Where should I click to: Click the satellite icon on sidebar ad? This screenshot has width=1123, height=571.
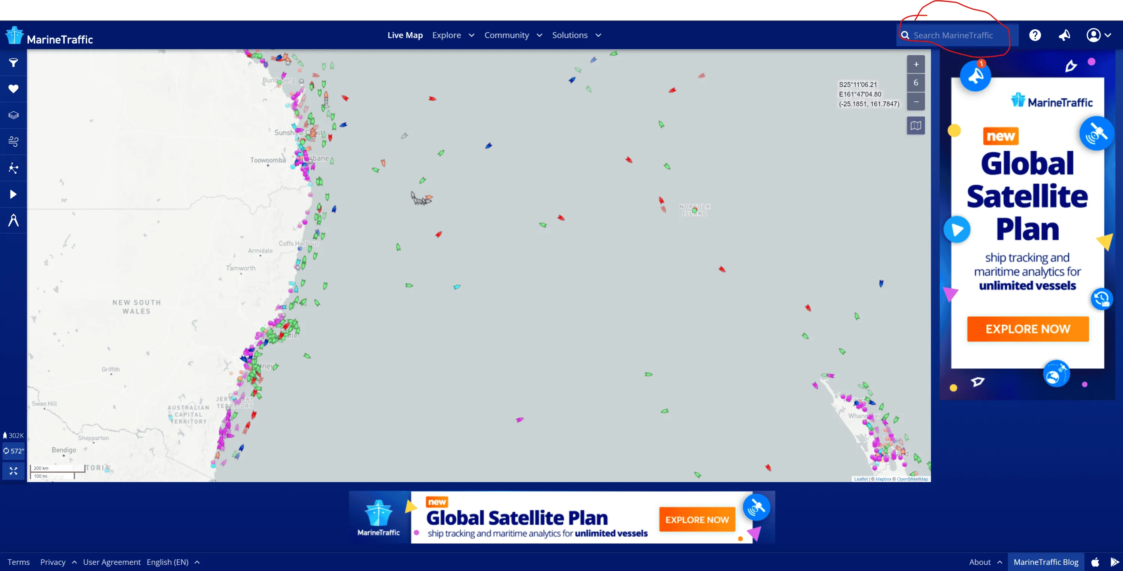click(1096, 133)
